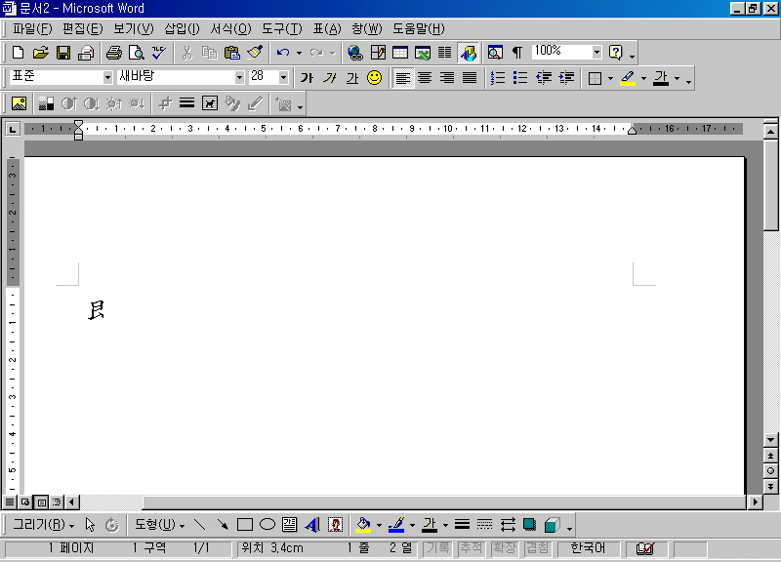Insert smiley face symbol
The height and width of the screenshot is (562, 781).
(x=374, y=78)
